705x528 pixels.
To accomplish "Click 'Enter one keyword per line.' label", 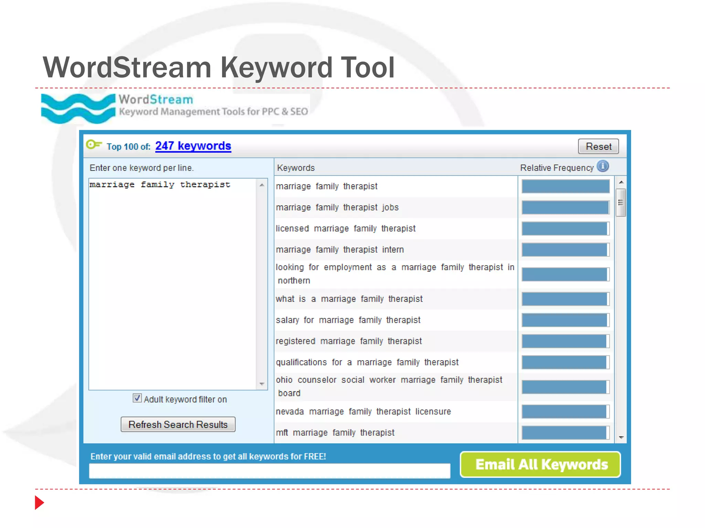I will coord(141,168).
